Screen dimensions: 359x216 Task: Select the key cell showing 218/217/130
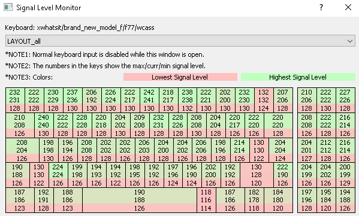pyautogui.click(x=168, y=100)
